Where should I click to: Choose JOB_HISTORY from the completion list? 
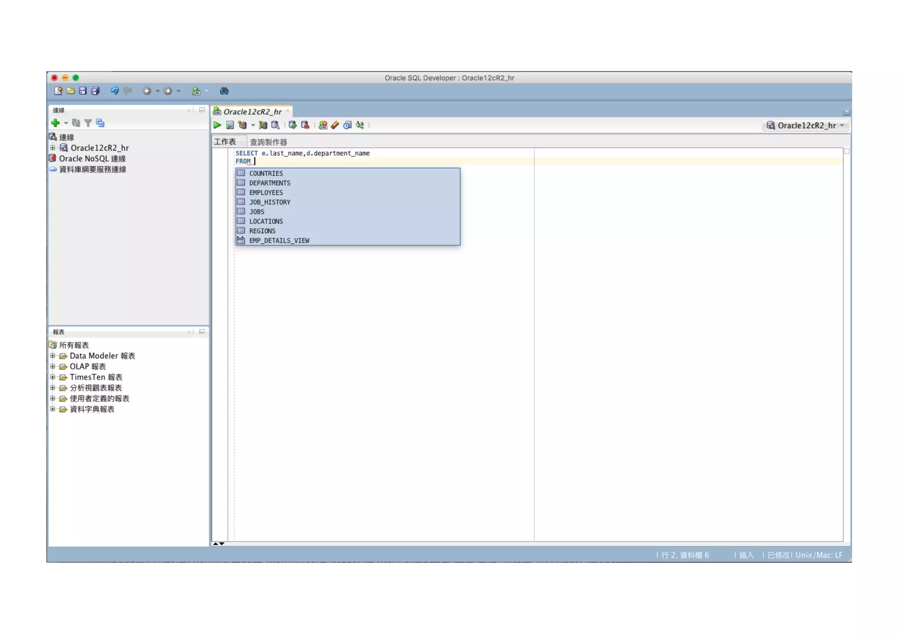tap(348, 202)
